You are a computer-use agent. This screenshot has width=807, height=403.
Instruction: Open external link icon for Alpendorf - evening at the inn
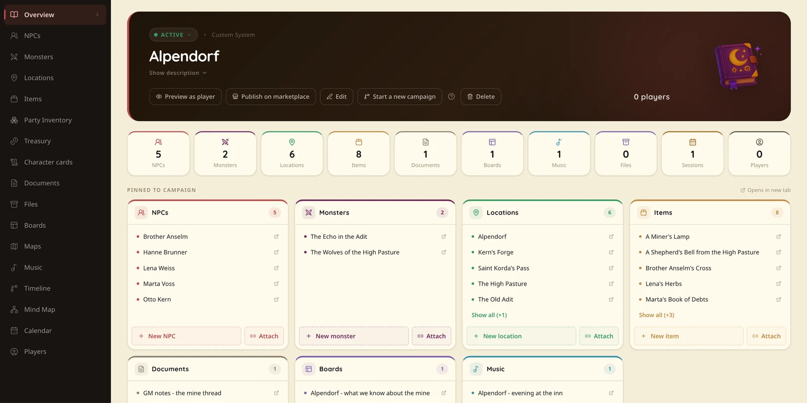coord(611,393)
